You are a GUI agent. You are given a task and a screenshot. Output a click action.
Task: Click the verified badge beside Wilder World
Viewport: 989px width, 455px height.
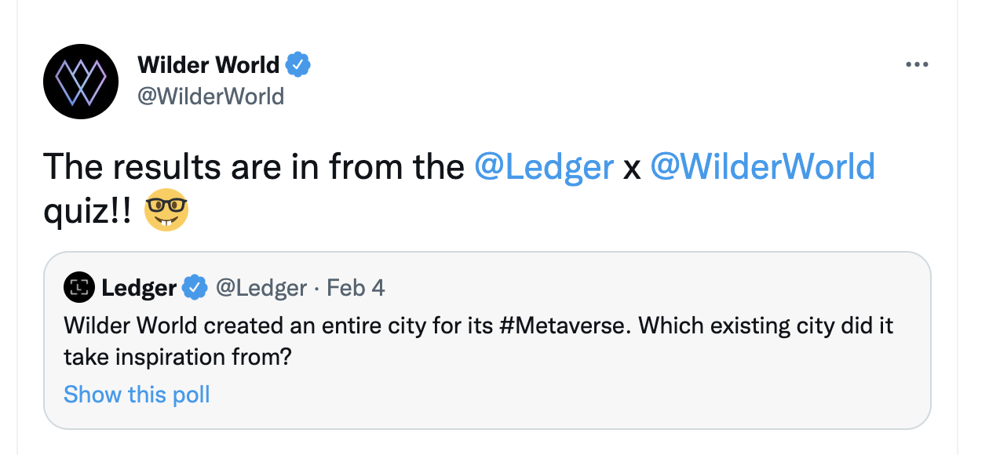[298, 64]
